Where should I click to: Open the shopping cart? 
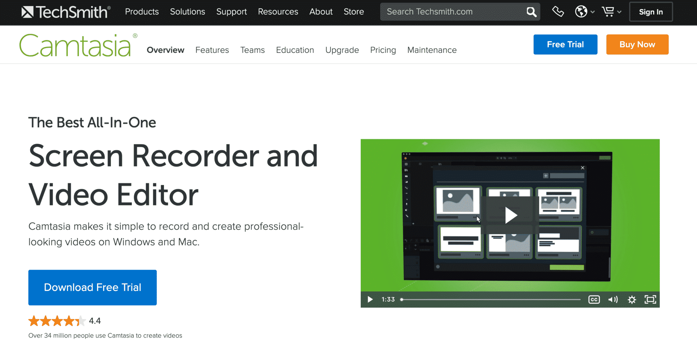pos(609,11)
